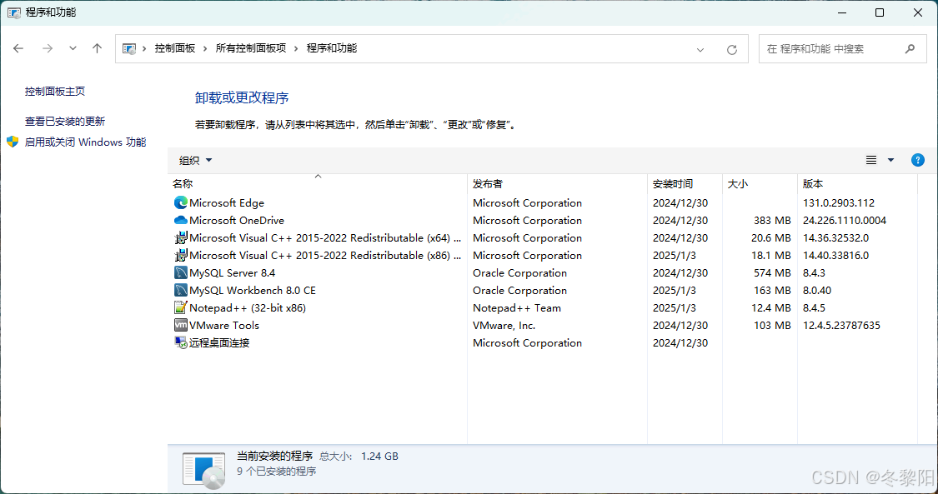Click the MySQL Workbench 8.0 CE icon
This screenshot has width=938, height=494.
[181, 290]
